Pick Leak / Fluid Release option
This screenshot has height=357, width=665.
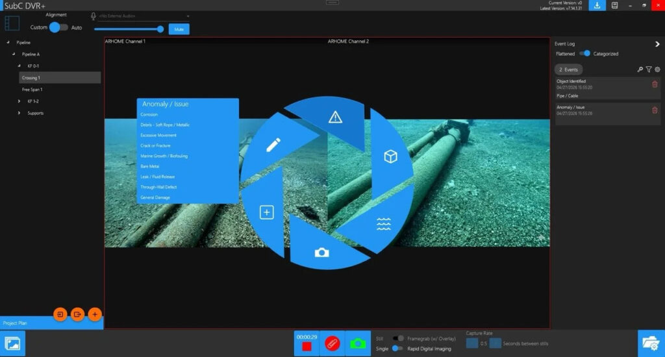pyautogui.click(x=157, y=177)
